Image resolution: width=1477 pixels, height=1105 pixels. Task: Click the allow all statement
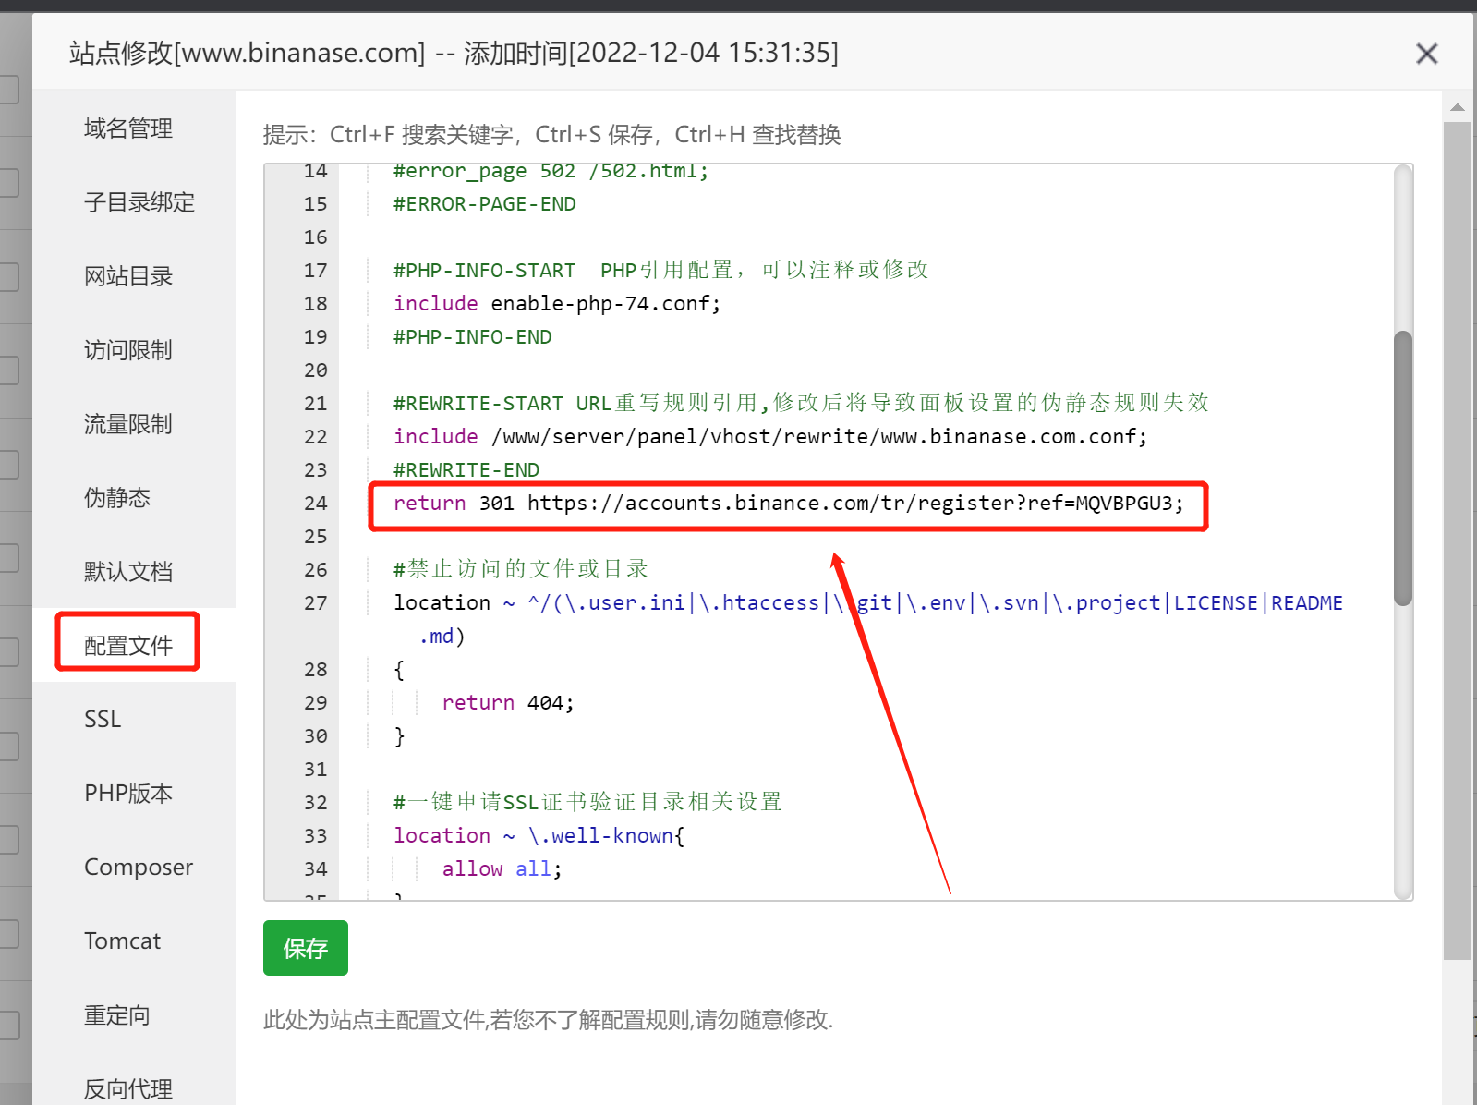pyautogui.click(x=502, y=869)
